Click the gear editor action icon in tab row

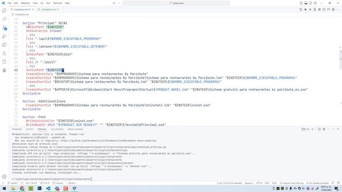[333, 10]
